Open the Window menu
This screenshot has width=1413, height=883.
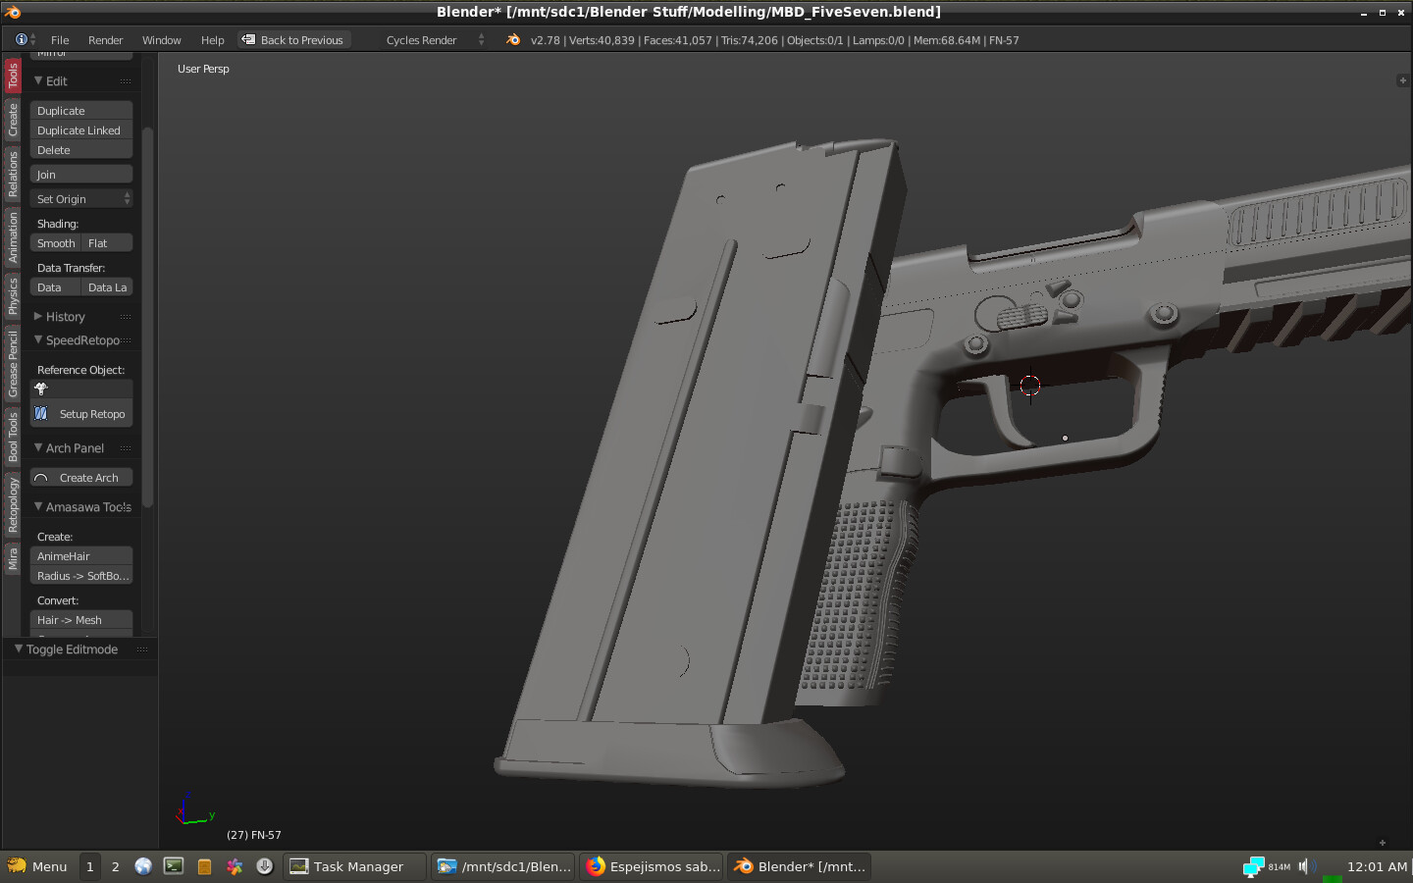[x=161, y=40]
